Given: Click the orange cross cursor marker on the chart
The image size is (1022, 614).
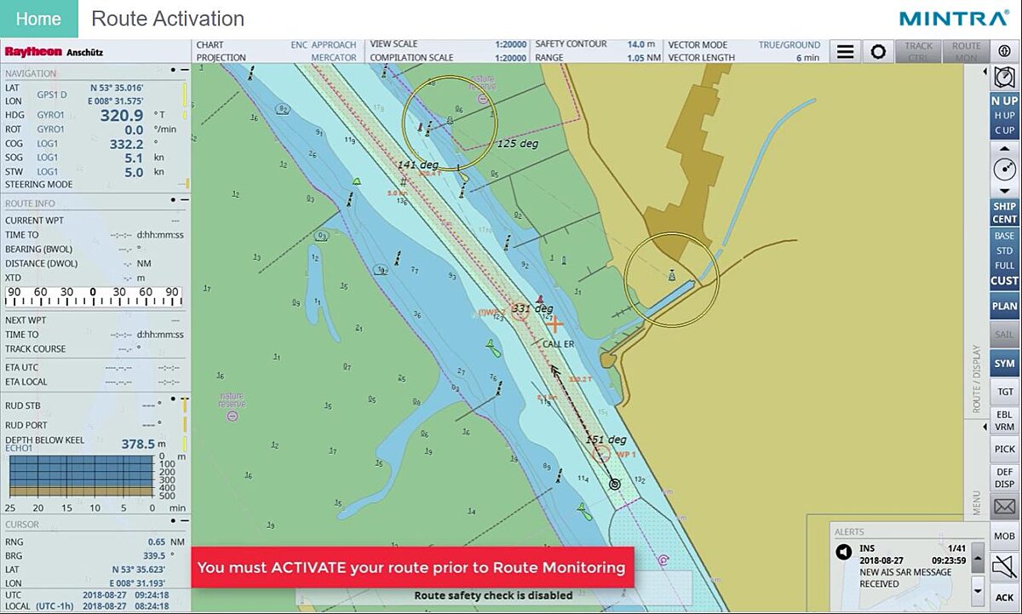Looking at the screenshot, I should tap(555, 324).
